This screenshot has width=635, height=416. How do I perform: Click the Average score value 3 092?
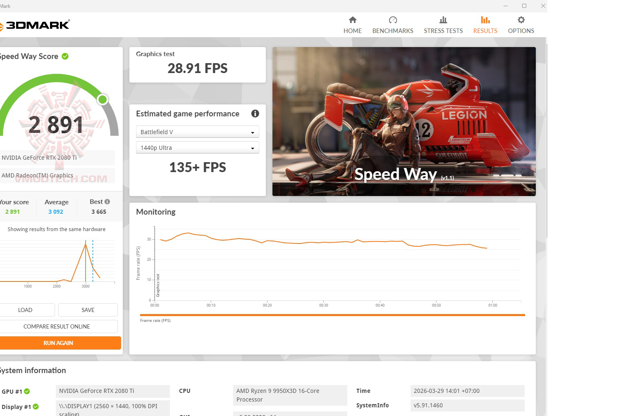56,212
